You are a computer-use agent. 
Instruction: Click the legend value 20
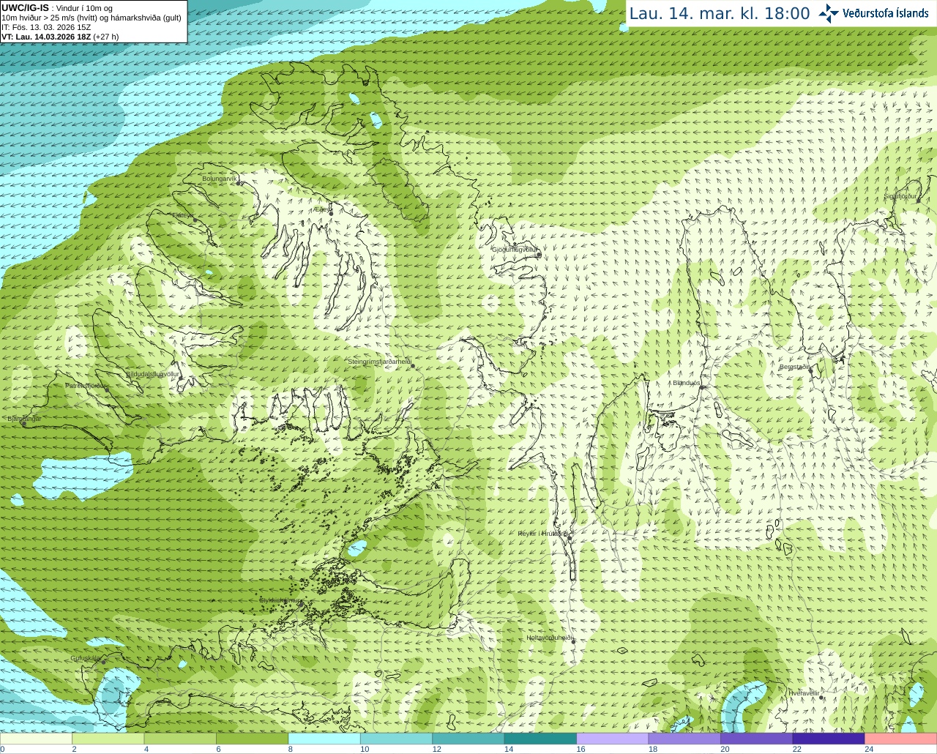click(725, 749)
